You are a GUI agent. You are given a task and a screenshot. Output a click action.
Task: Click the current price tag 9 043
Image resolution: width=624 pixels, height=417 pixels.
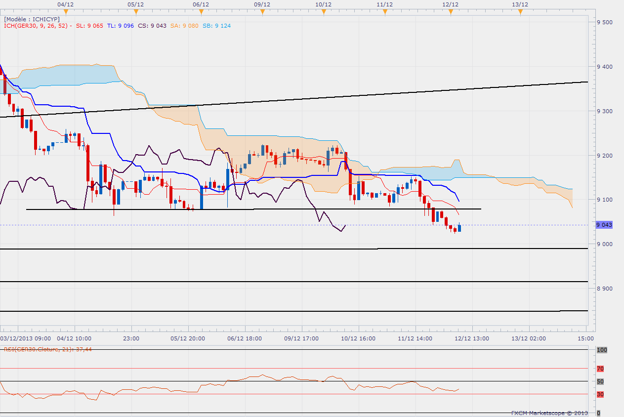[604, 225]
